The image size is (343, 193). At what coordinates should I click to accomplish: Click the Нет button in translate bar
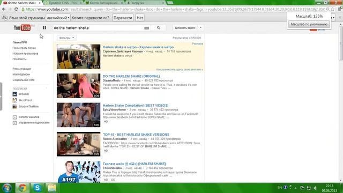pyautogui.click(x=140, y=18)
